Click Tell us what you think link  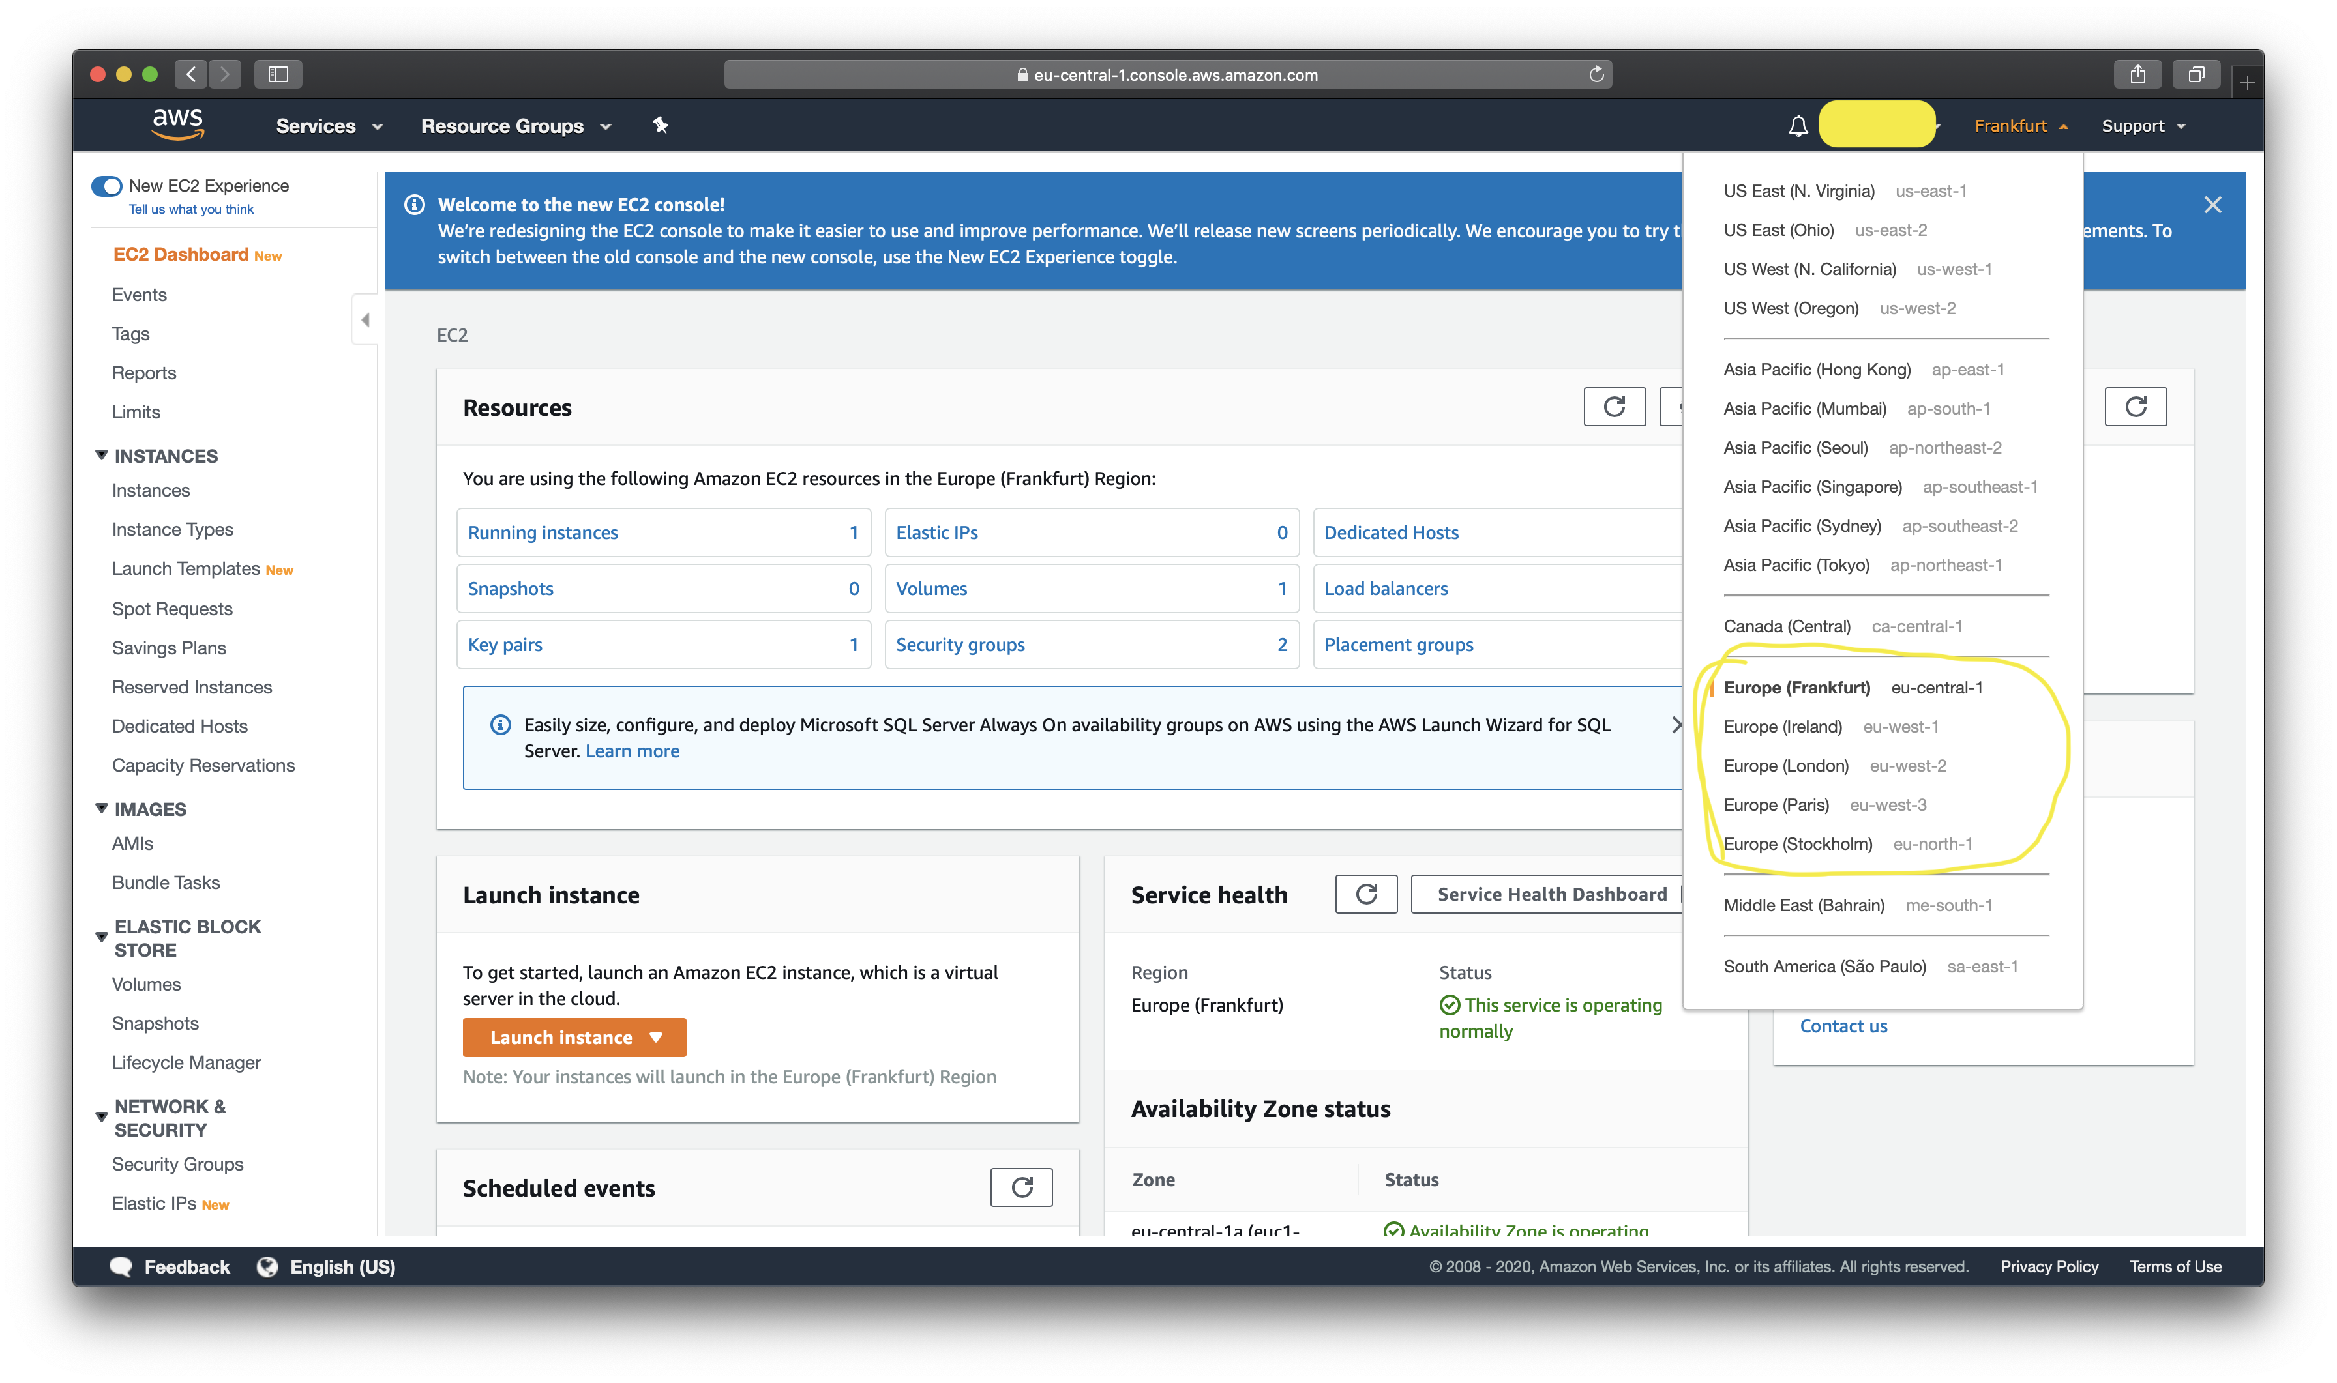(191, 210)
